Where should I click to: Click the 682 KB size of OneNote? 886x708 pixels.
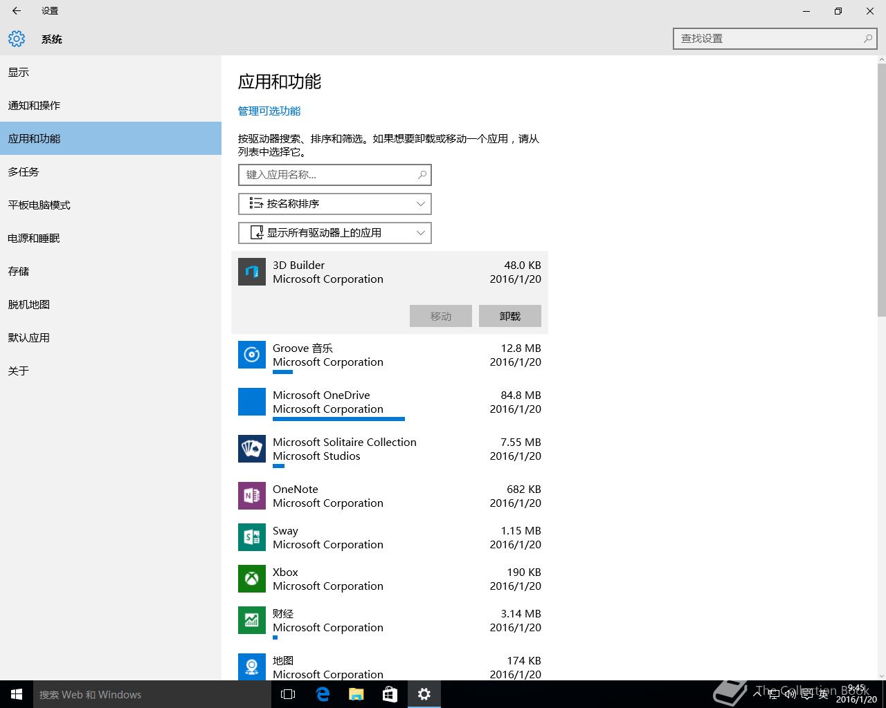[x=524, y=490]
